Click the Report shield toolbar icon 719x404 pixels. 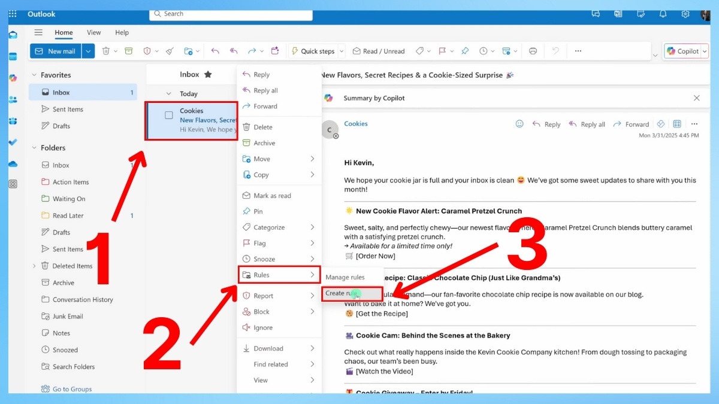pyautogui.click(x=147, y=51)
